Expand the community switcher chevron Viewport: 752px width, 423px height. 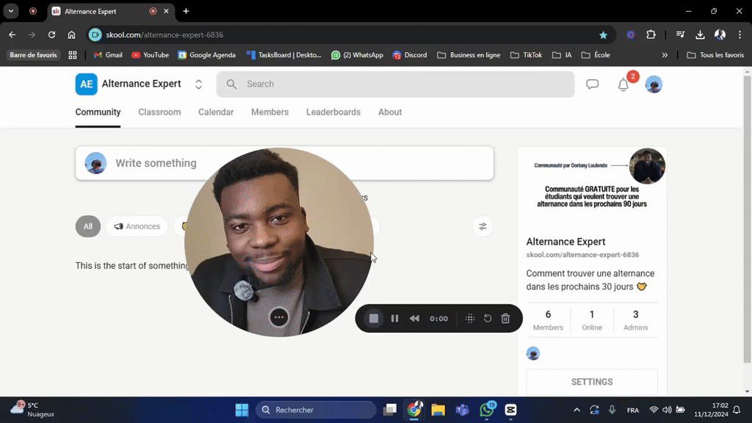[198, 84]
